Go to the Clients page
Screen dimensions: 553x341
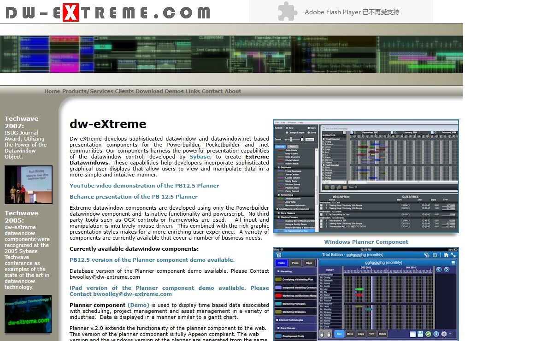[x=124, y=91]
